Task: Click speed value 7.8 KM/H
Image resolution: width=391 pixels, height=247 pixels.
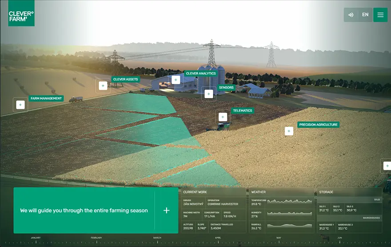Action: pyautogui.click(x=230, y=216)
